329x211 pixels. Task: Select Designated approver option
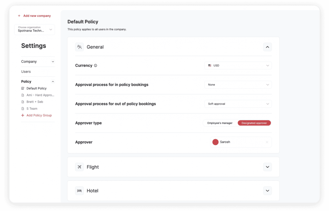click(254, 123)
